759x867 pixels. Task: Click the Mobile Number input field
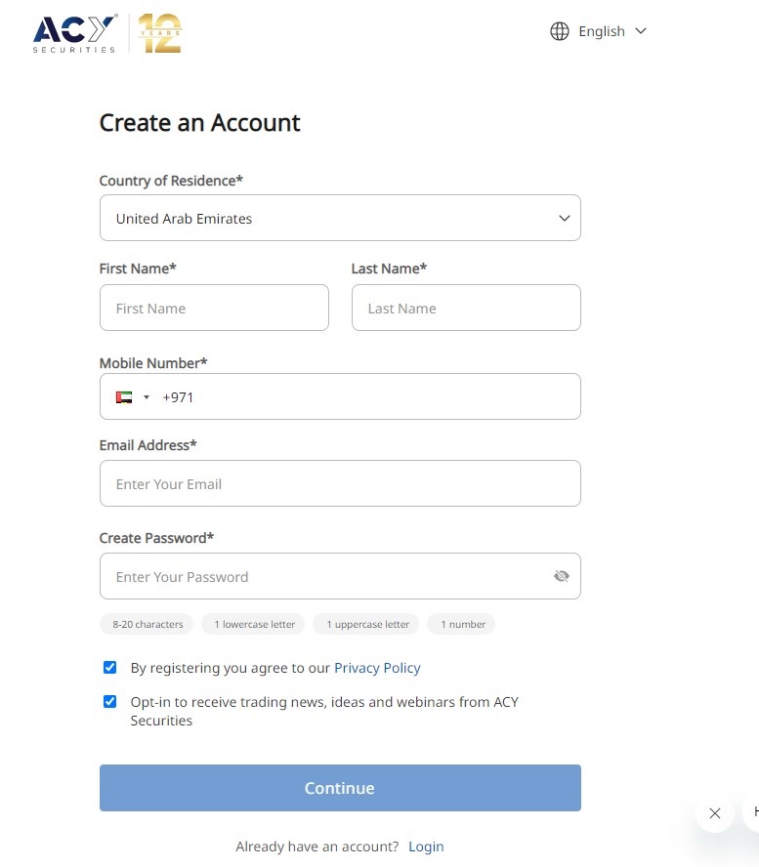click(x=369, y=397)
